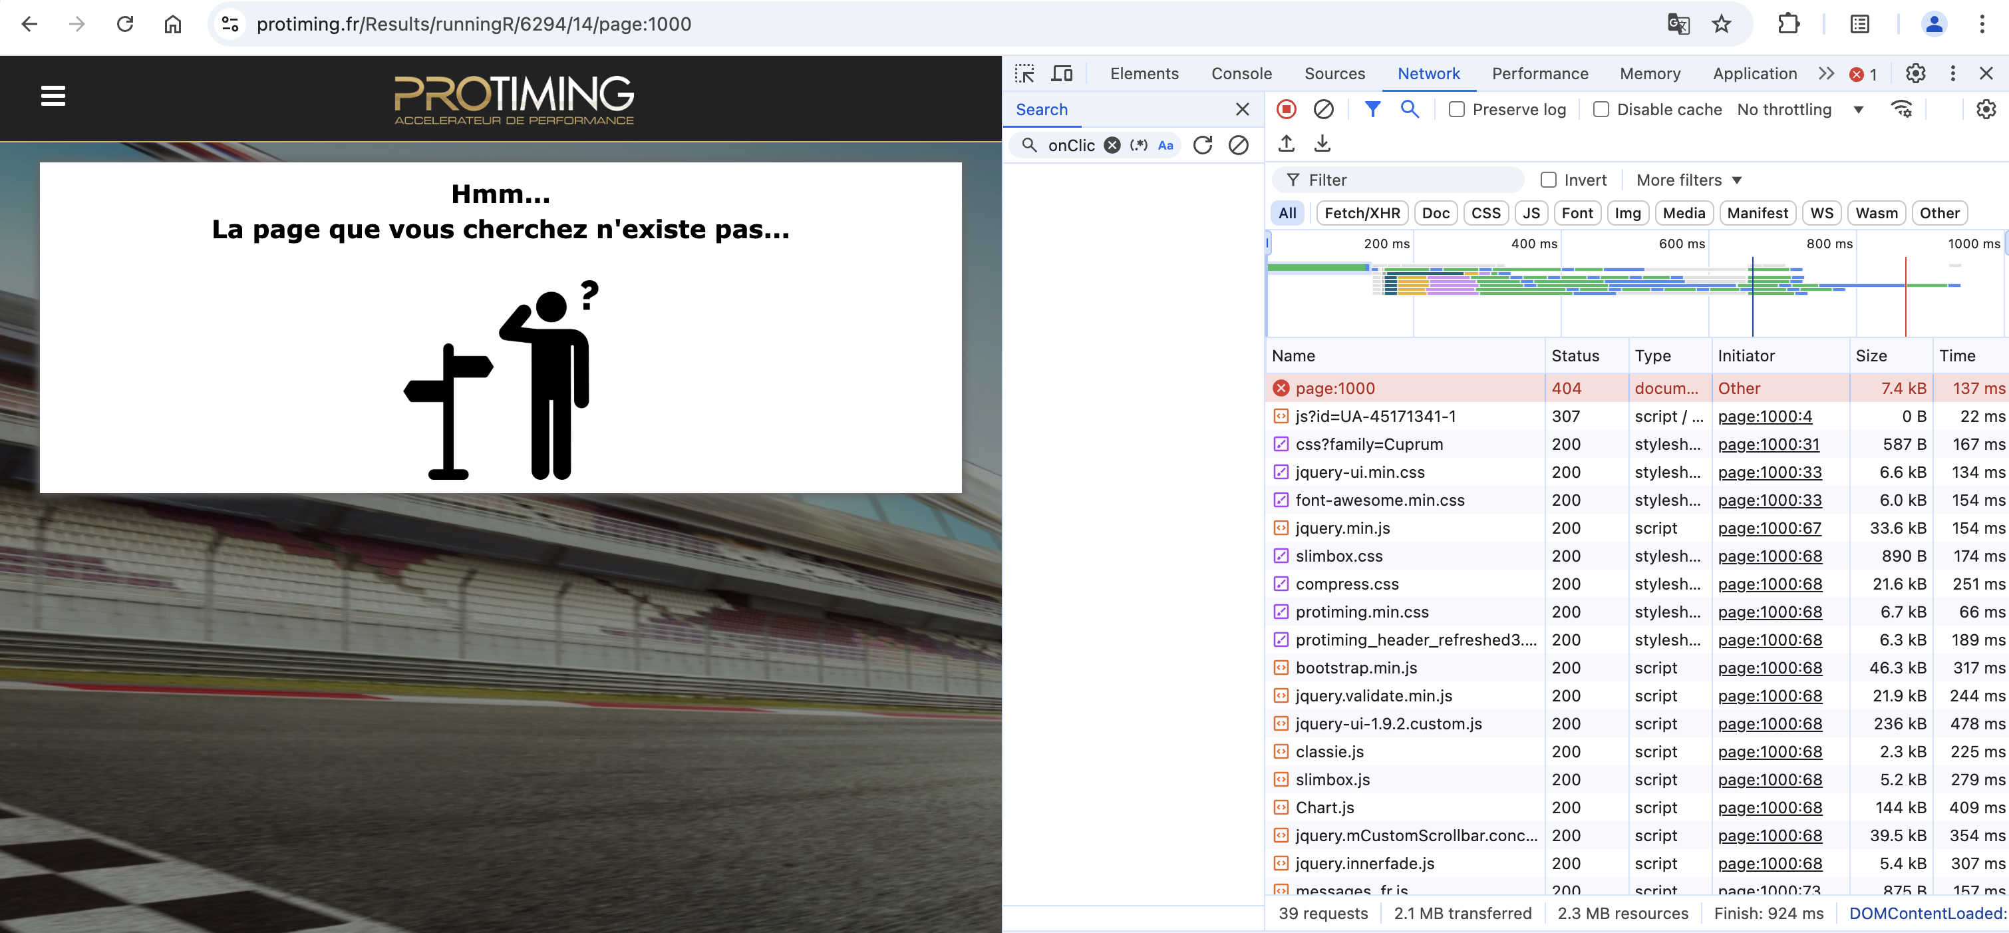The image size is (2009, 933).
Task: Clear the network log
Action: [x=1323, y=109]
